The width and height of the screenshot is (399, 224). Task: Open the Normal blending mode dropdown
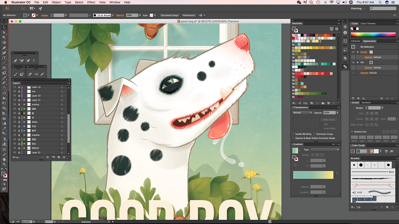pos(302,113)
